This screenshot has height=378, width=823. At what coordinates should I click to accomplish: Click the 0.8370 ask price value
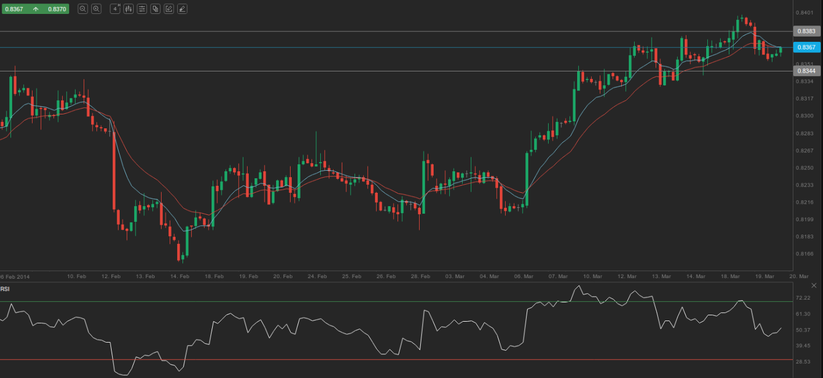56,9
